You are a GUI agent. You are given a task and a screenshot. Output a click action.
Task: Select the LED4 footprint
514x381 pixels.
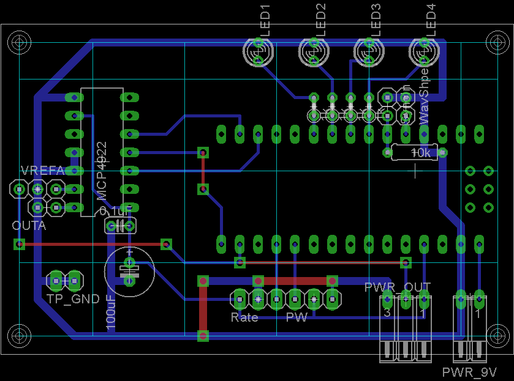click(x=423, y=51)
